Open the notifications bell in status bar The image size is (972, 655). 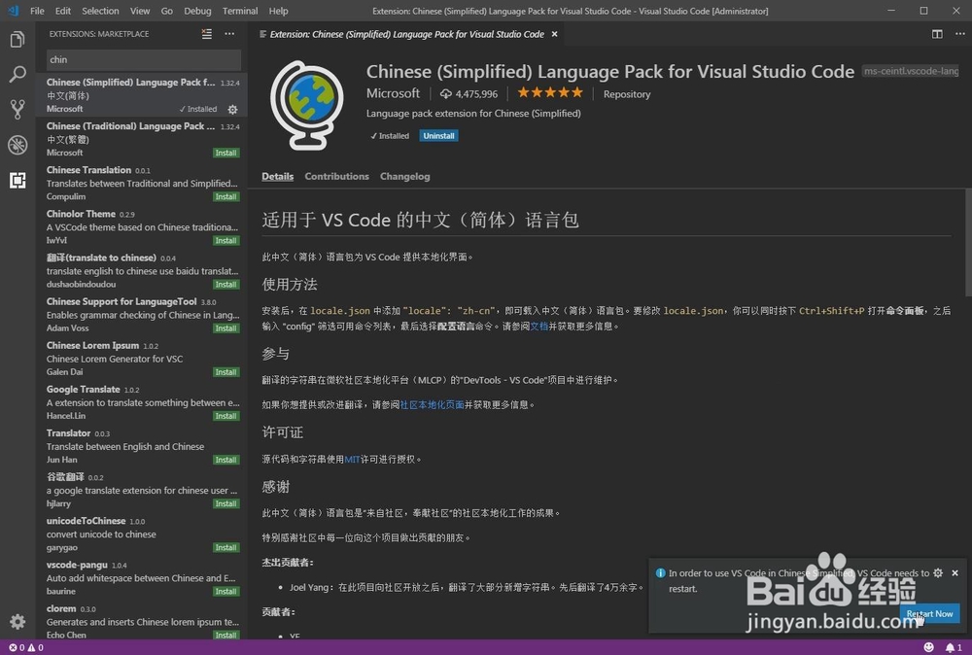pyautogui.click(x=954, y=647)
